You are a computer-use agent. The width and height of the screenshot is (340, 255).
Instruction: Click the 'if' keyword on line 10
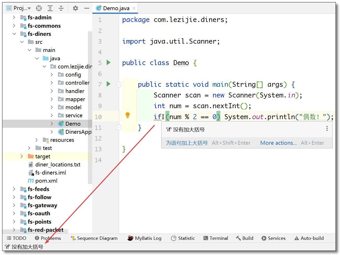pyautogui.click(x=158, y=117)
